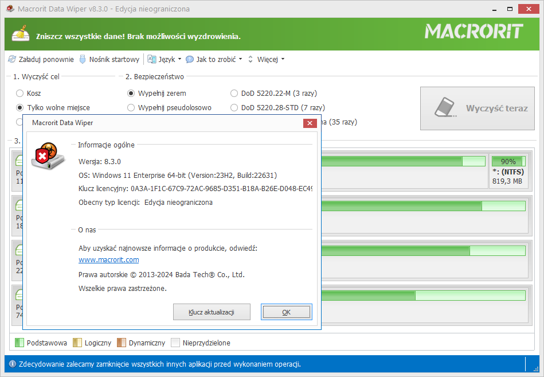Click the Nośnik startowy USB icon
Image resolution: width=544 pixels, height=377 pixels.
point(82,59)
